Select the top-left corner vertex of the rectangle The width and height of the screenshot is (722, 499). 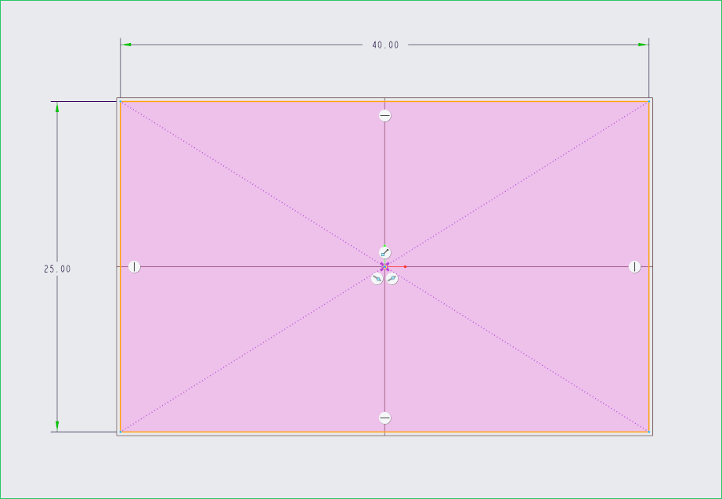pos(121,101)
